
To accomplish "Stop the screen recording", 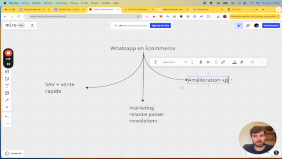I will tap(8, 53).
